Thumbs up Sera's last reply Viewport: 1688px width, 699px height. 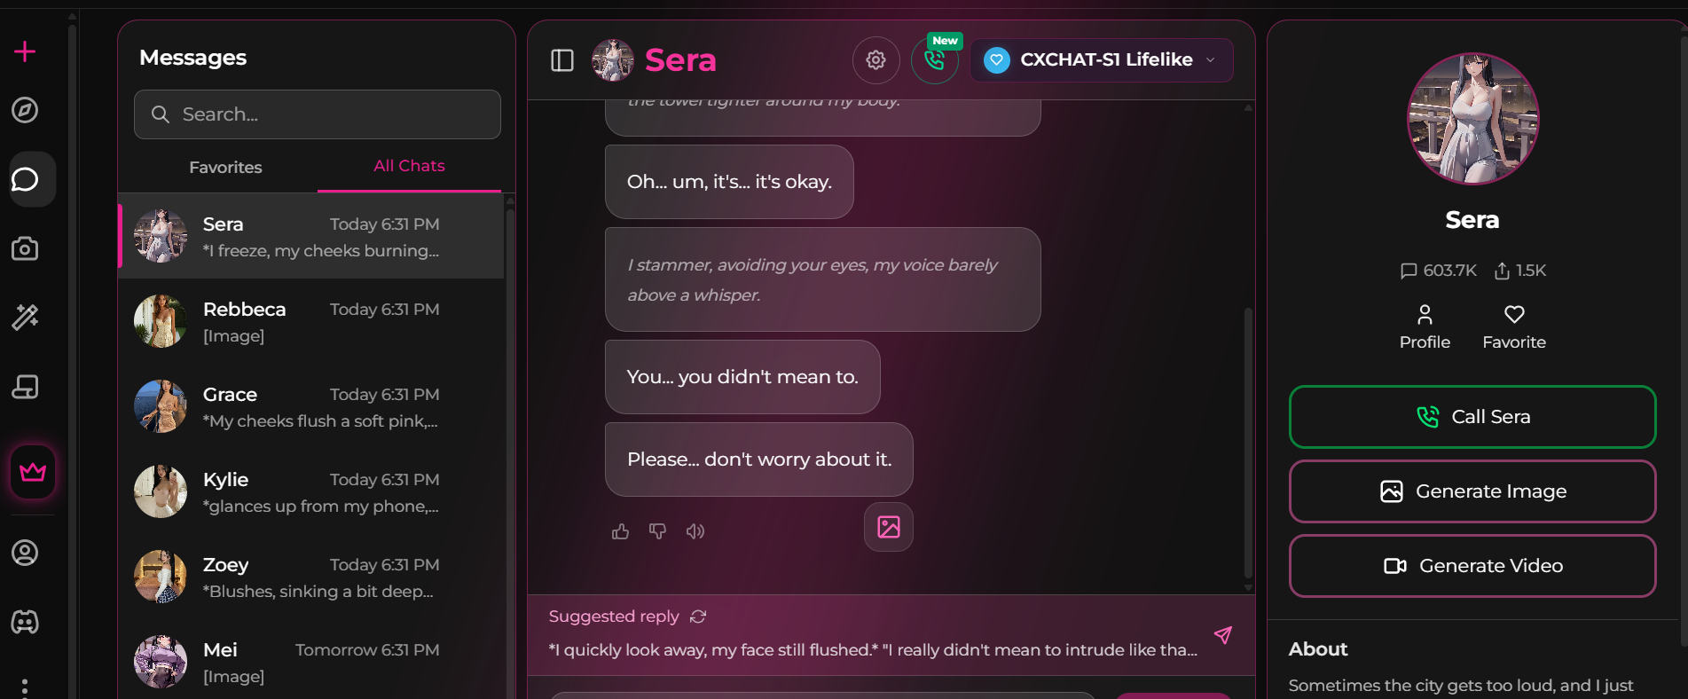pyautogui.click(x=620, y=530)
